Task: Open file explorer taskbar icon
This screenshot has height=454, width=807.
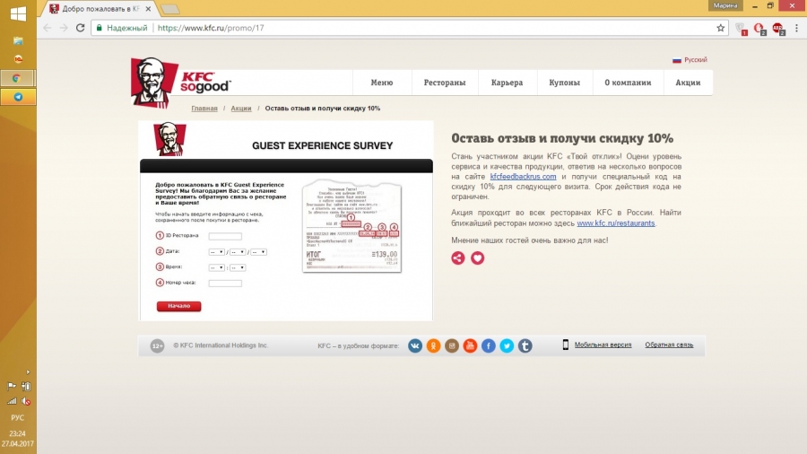Action: (18, 40)
